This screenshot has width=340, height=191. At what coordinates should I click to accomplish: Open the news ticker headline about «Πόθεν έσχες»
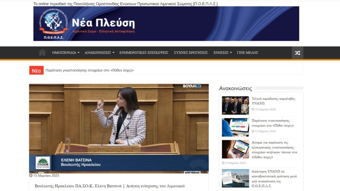90,70
